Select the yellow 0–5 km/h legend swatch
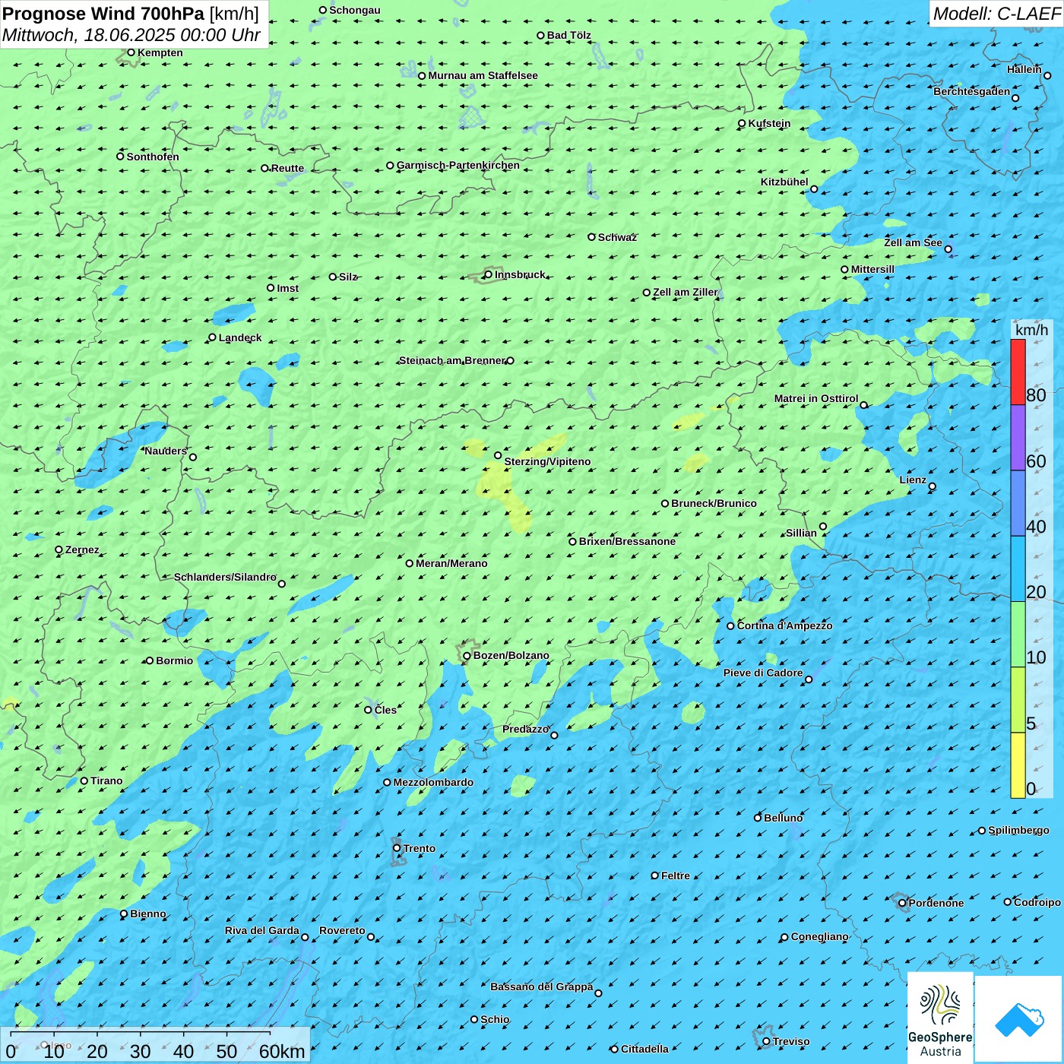This screenshot has height=1064, width=1064. pos(1018,765)
